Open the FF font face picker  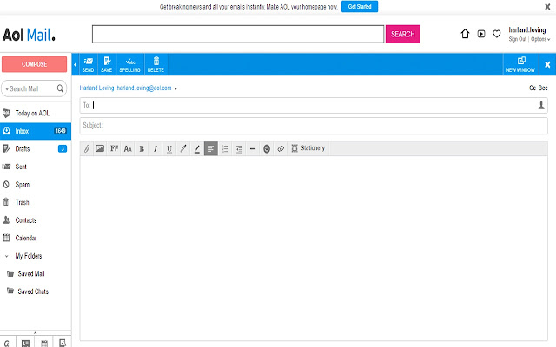coord(114,148)
